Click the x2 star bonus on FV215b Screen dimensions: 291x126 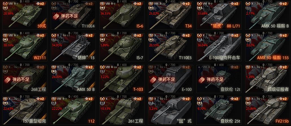[x=283, y=99]
